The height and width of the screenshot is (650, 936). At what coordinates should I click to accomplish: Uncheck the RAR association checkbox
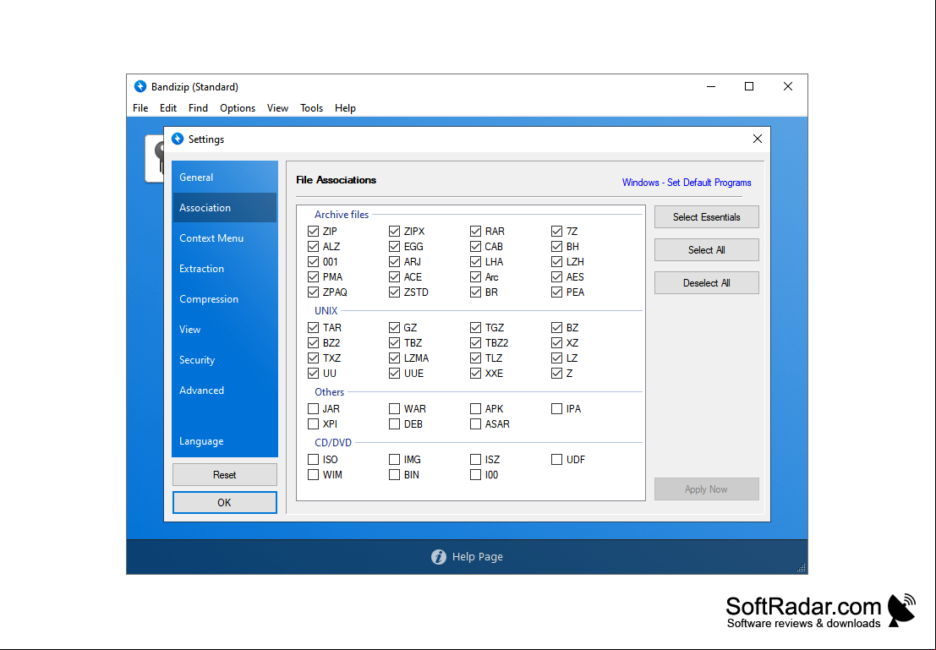(476, 231)
